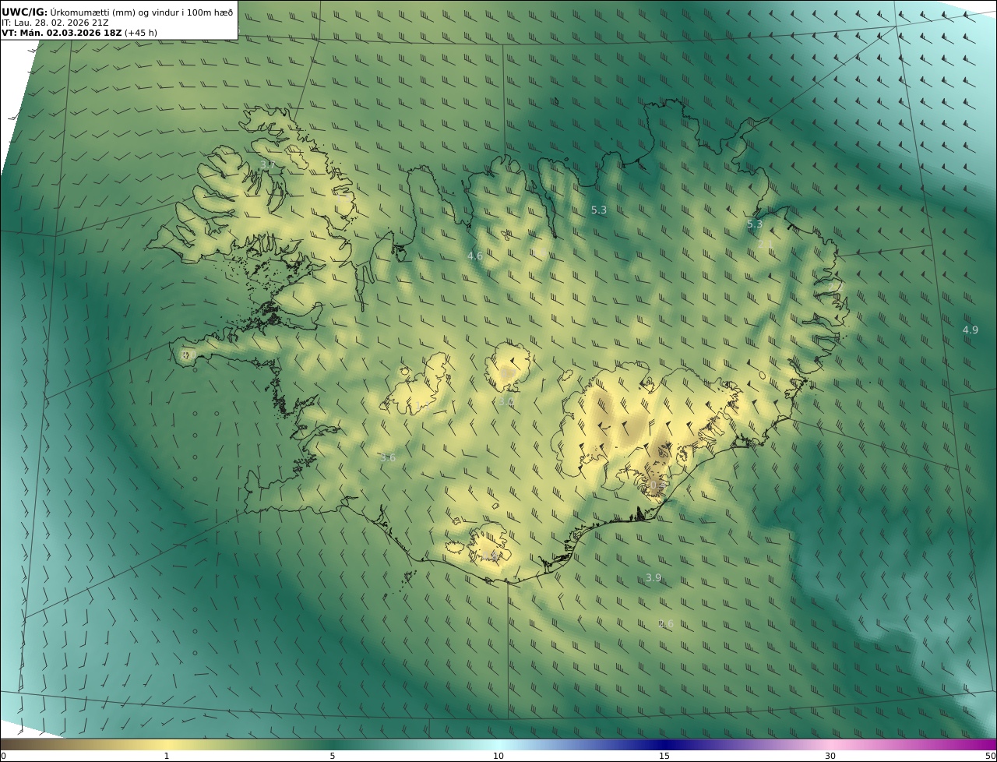This screenshot has width=997, height=762.
Task: Click the colorbar tick label 15
Action: [x=664, y=756]
